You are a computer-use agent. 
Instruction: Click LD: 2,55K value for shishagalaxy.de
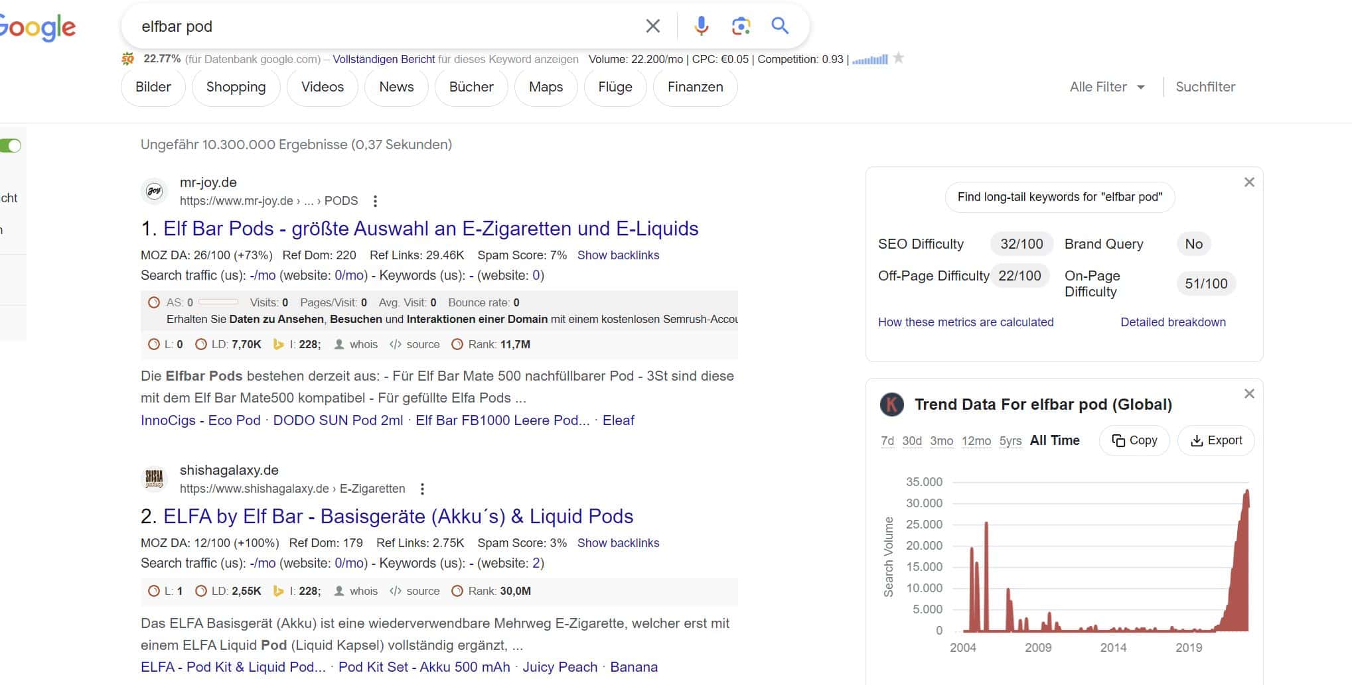coord(246,591)
